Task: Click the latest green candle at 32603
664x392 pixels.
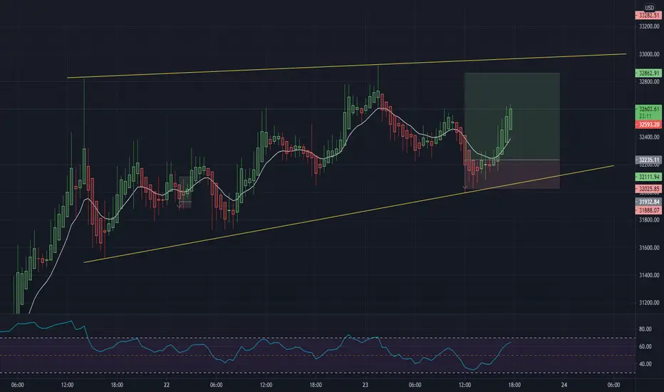Action: 511,118
